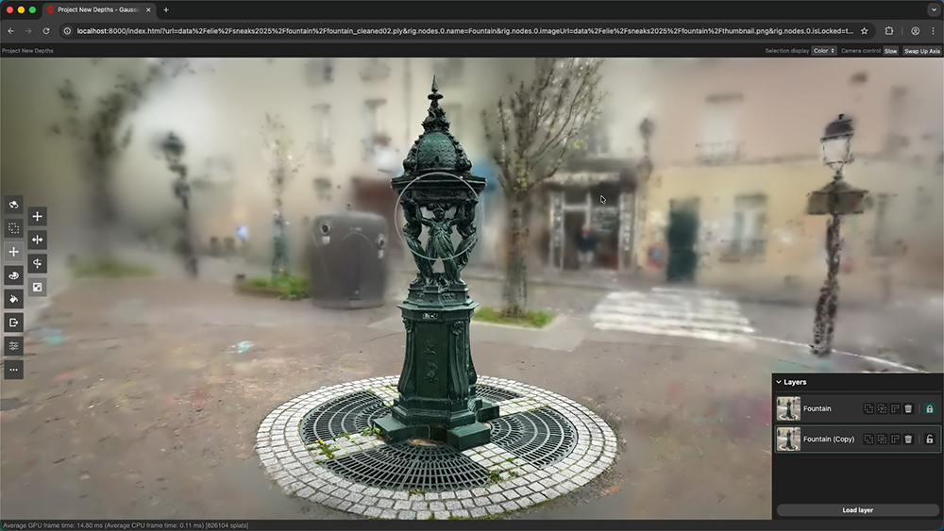
Task: Choose the rotate sub-tool
Action: click(x=38, y=263)
